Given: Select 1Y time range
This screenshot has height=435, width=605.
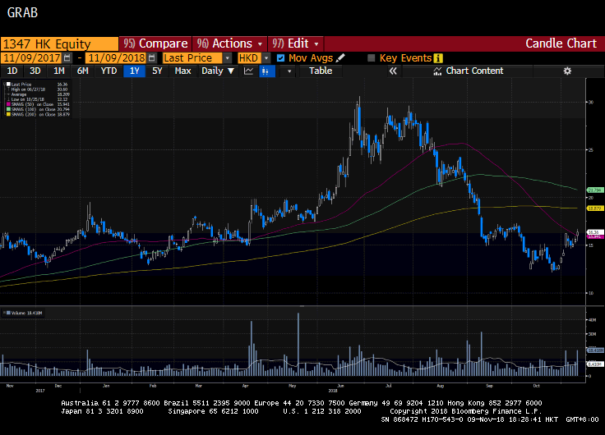Looking at the screenshot, I should pos(134,71).
